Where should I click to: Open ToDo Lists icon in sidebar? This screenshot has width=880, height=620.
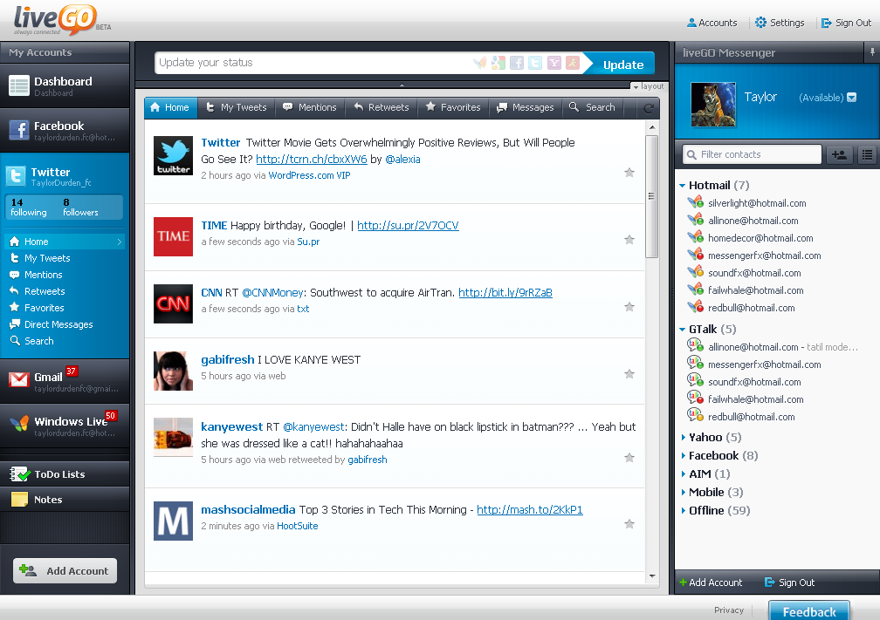click(x=19, y=474)
